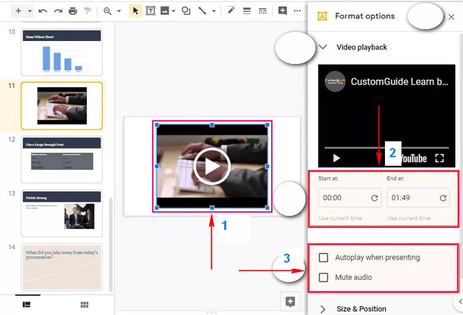This screenshot has height=315, width=463.
Task: Click the new slide plus button
Action: (x=19, y=11)
